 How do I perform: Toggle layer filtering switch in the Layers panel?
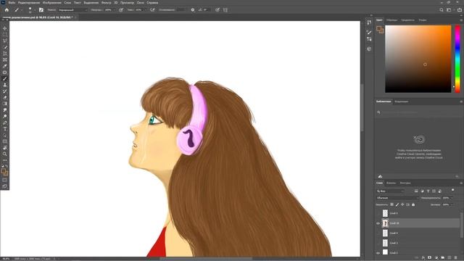tap(452, 190)
